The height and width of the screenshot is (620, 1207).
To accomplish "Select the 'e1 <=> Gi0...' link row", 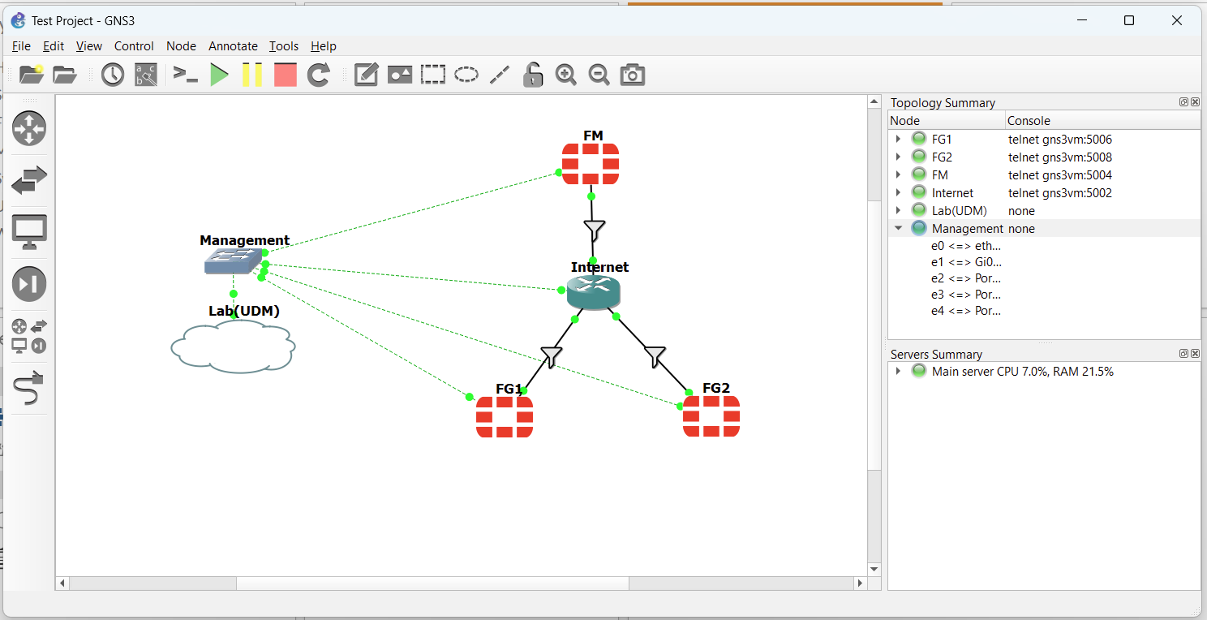I will pyautogui.click(x=966, y=262).
